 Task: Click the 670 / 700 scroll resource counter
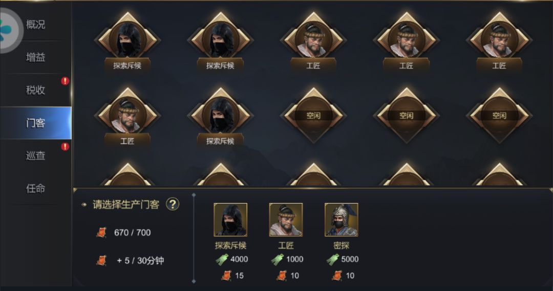tap(123, 233)
